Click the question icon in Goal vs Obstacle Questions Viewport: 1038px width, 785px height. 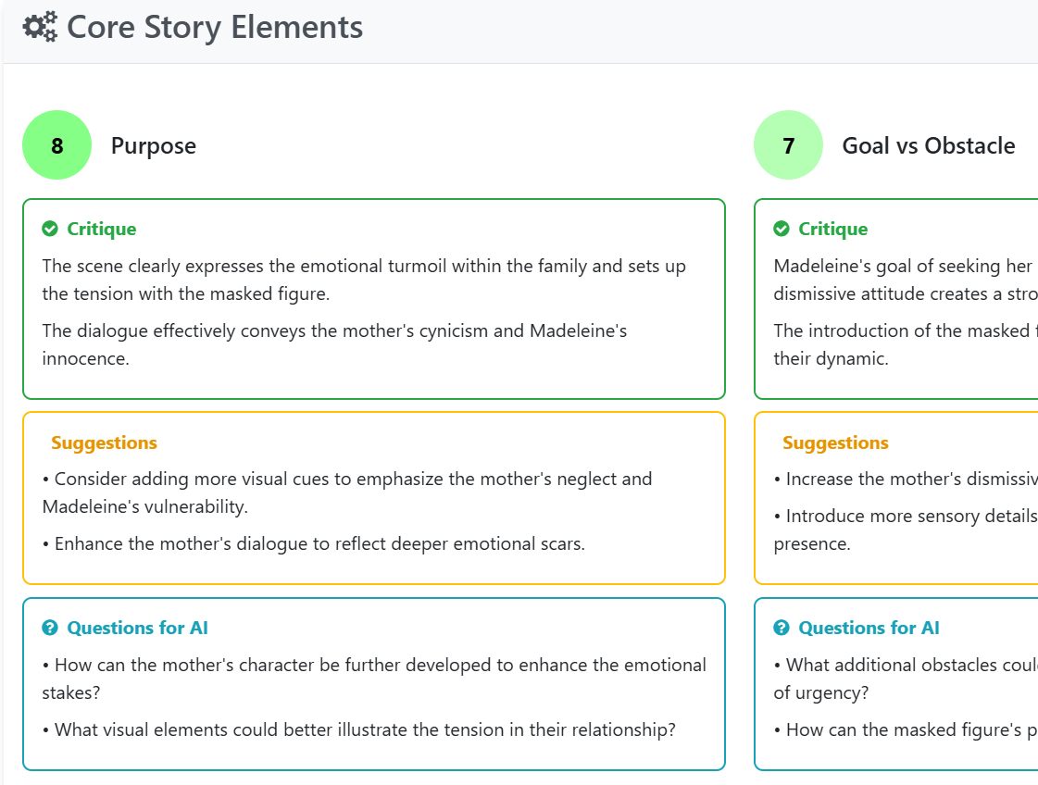[782, 629]
